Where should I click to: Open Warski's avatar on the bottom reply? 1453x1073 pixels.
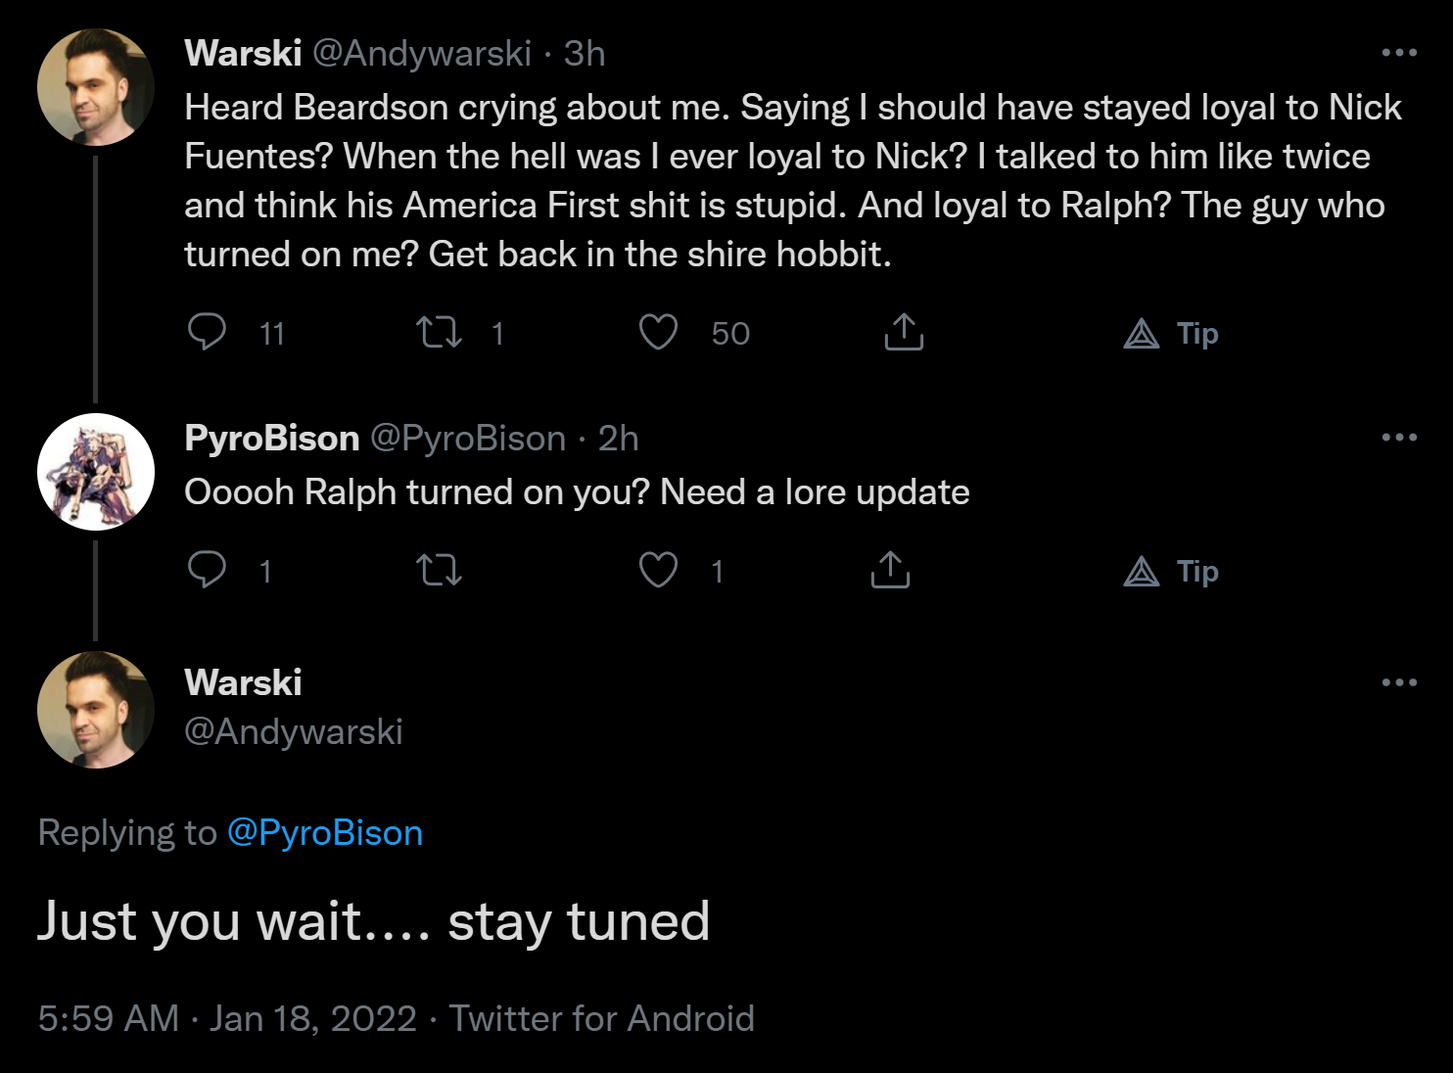click(x=95, y=710)
